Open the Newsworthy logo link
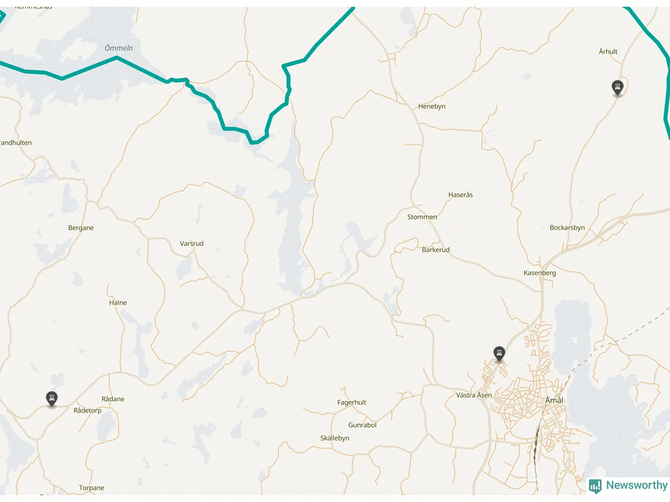Screen dimensions: 670x502 (628, 486)
